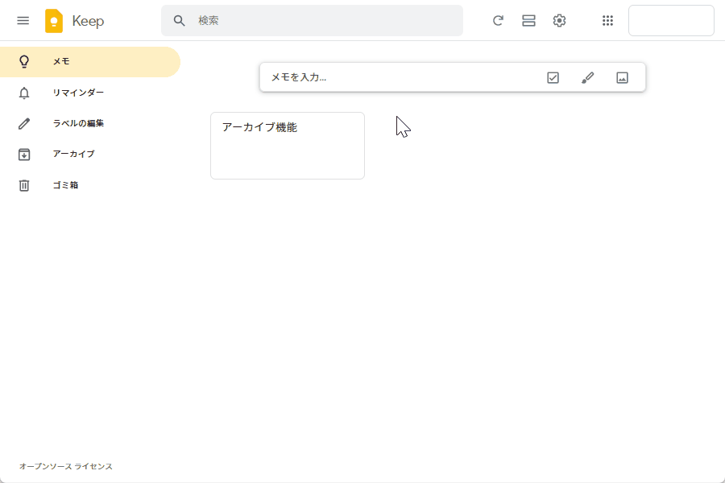The height and width of the screenshot is (483, 725).
Task: Click the pencil label-edit icon
Action: [x=24, y=124]
